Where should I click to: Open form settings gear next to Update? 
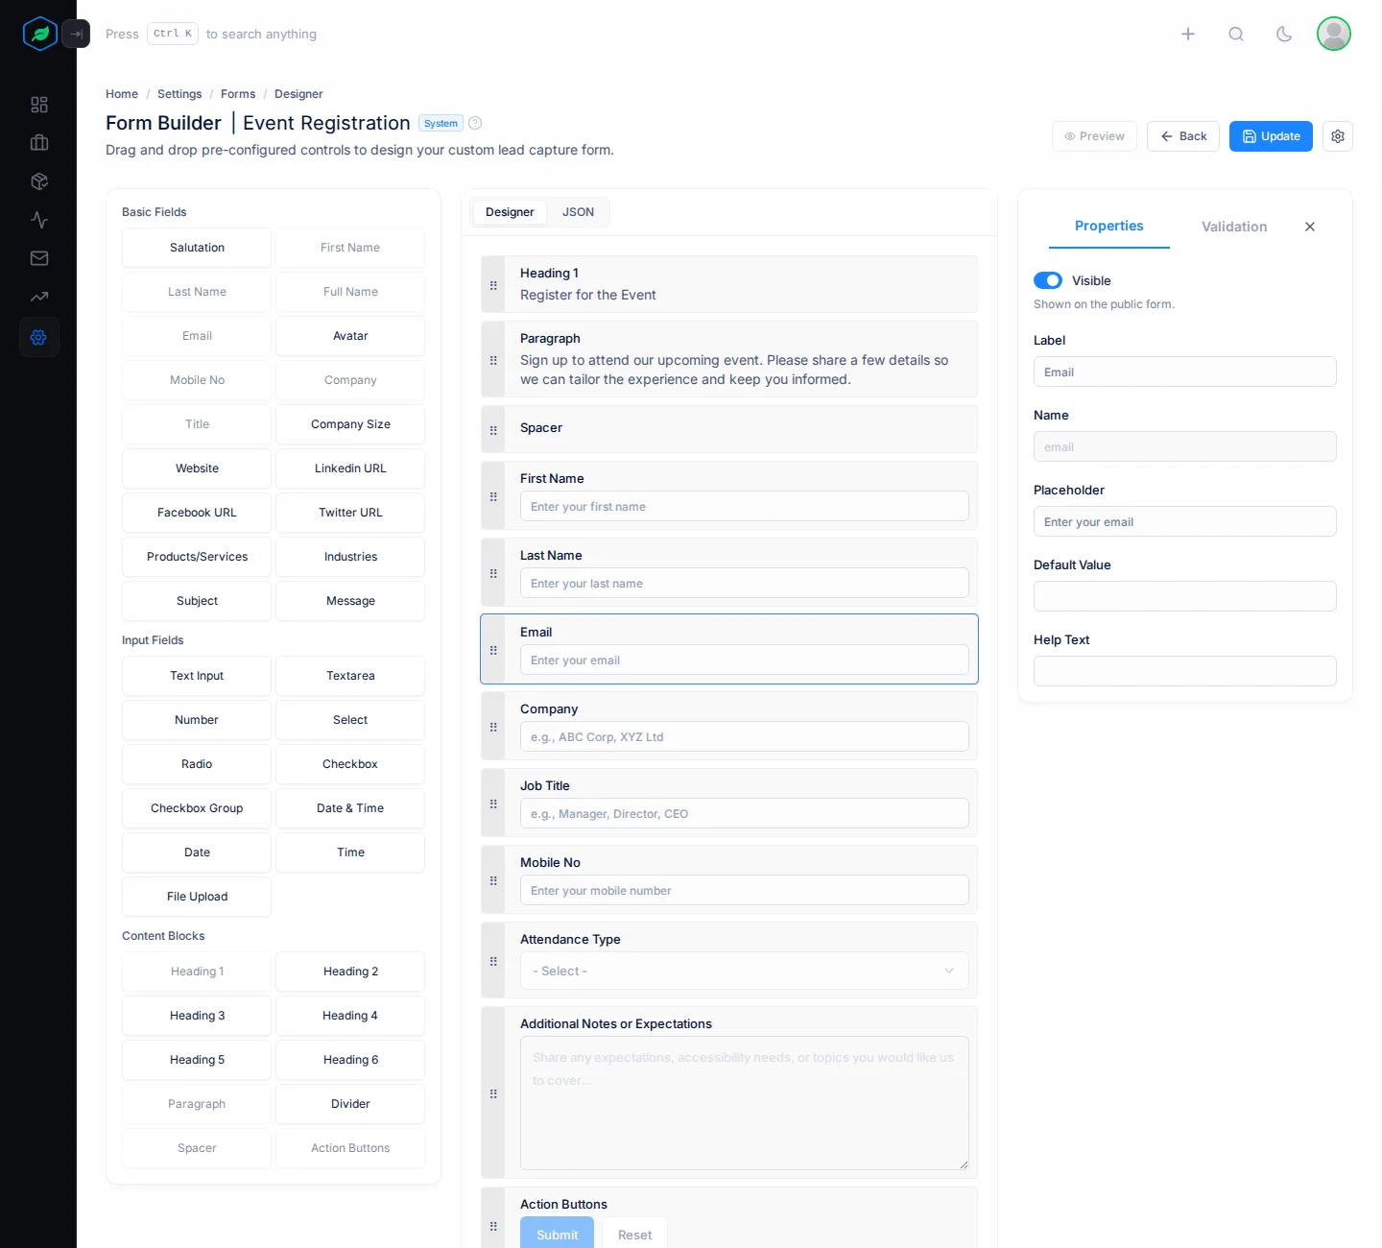(1338, 136)
